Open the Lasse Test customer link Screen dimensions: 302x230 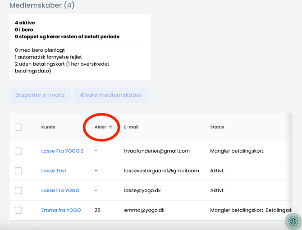coord(54,171)
